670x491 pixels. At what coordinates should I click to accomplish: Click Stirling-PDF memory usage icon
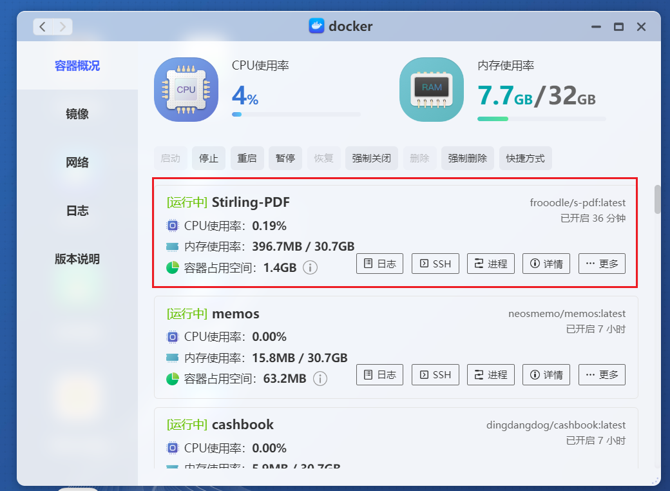pos(172,247)
